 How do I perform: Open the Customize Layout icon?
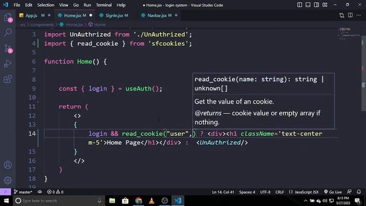(325, 5)
